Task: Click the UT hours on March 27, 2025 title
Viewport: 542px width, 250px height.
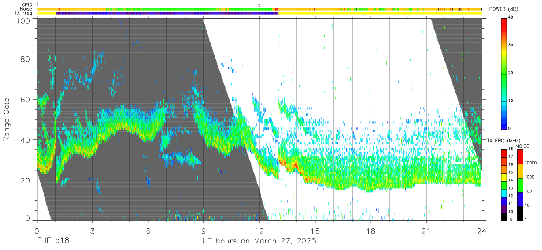Action: 259,241
